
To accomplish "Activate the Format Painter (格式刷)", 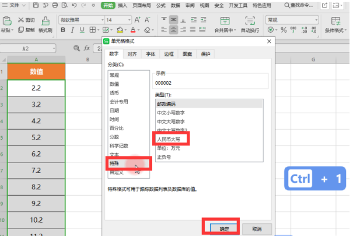I will 45,25.
